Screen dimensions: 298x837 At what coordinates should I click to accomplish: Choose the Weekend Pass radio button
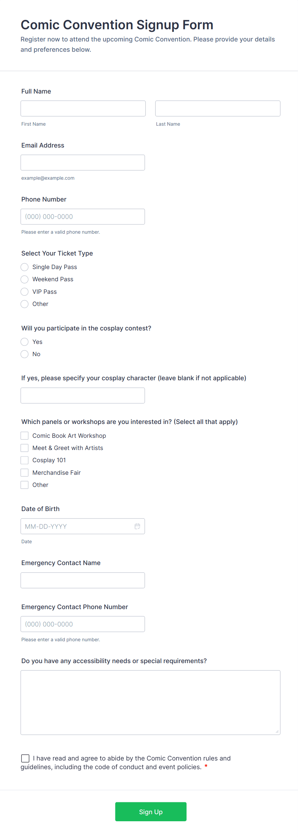click(x=25, y=279)
